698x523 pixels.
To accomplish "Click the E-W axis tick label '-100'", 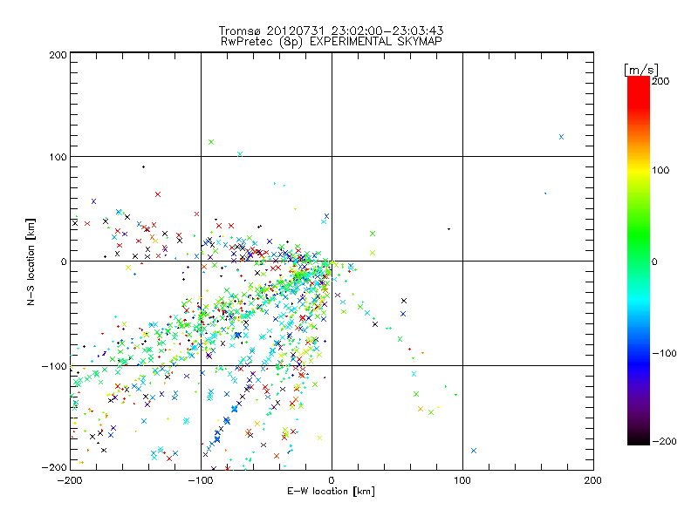I will point(201,480).
